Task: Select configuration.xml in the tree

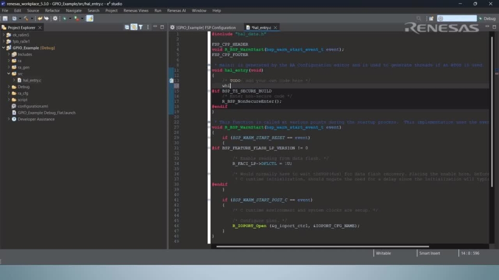Action: (33, 106)
